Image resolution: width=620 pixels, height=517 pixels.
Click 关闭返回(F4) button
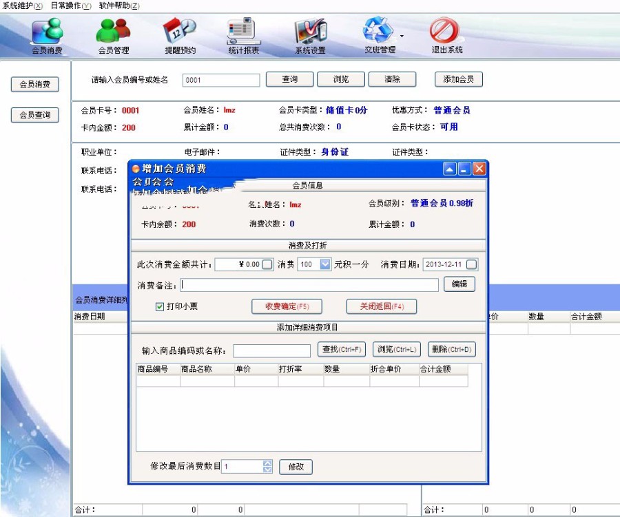point(382,306)
